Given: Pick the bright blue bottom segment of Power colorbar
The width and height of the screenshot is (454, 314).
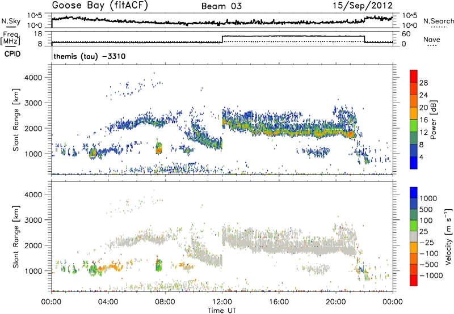Looking at the screenshot, I should click(414, 163).
